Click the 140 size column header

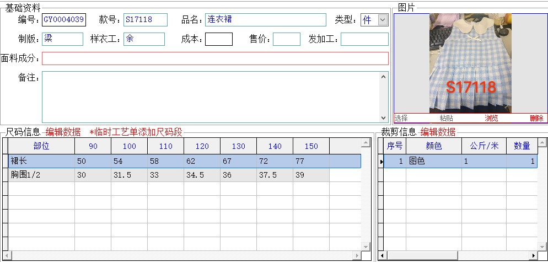[x=275, y=146]
